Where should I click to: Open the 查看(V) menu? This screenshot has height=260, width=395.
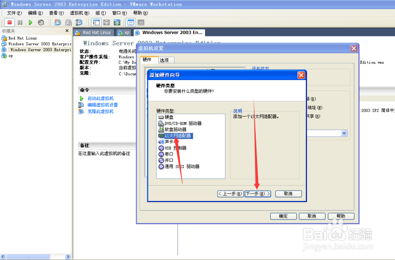(56, 13)
